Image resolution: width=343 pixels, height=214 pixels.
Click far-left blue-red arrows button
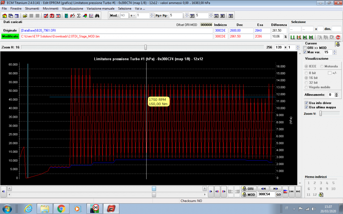pyautogui.click(x=3, y=191)
